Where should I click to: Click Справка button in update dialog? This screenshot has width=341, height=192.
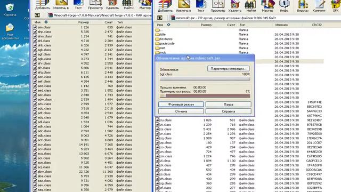tap(229, 111)
